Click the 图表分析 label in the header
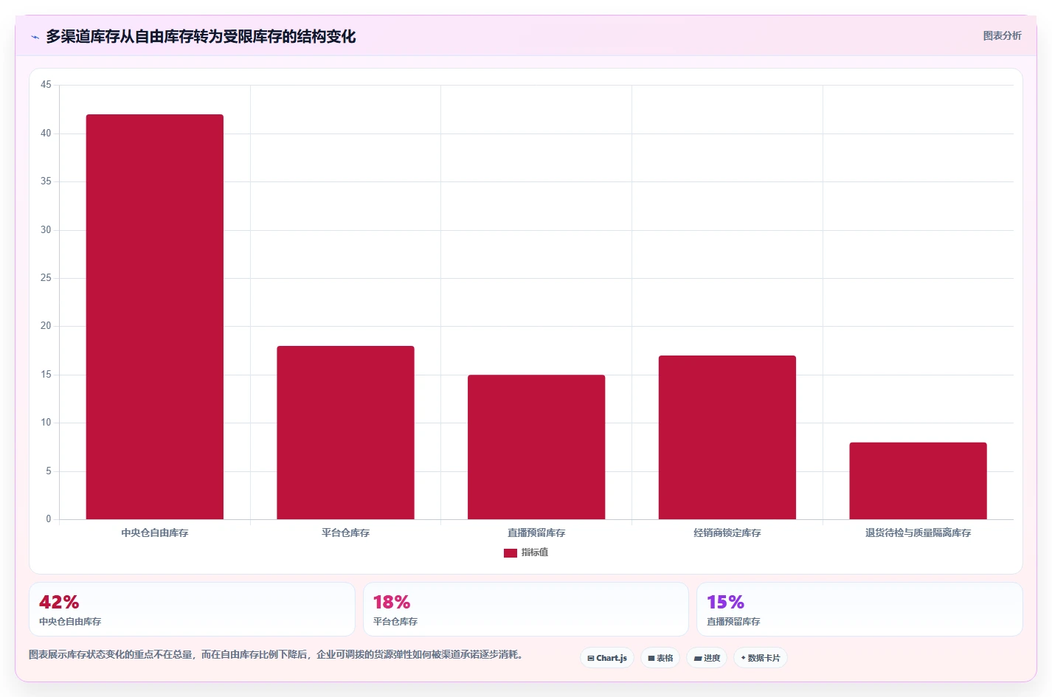 1002,35
